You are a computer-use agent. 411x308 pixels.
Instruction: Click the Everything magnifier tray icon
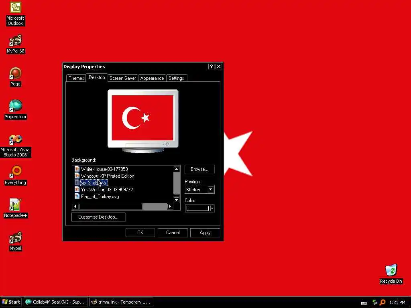point(383,302)
